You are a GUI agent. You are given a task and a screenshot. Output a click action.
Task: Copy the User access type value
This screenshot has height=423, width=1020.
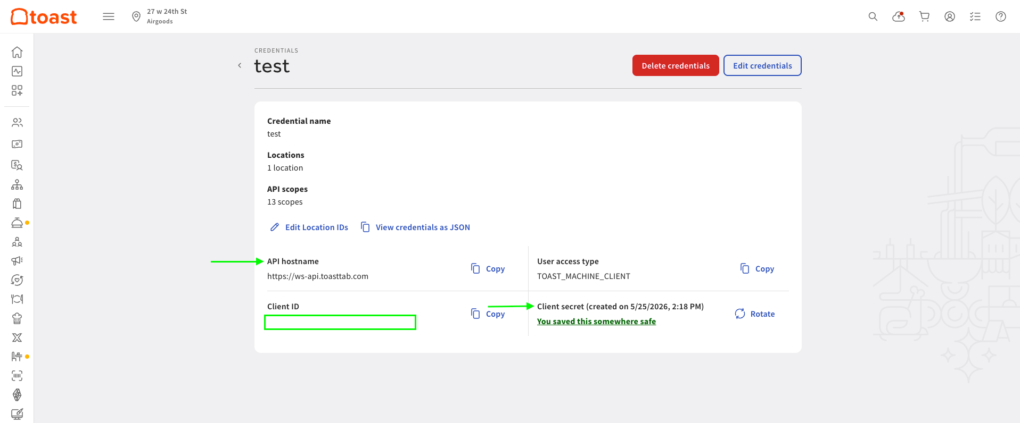coord(758,269)
